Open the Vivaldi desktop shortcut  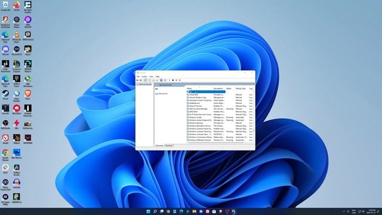(x=5, y=139)
